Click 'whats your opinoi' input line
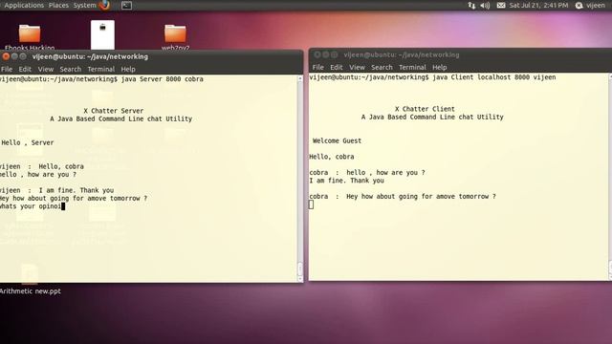612x344 pixels. [x=32, y=206]
